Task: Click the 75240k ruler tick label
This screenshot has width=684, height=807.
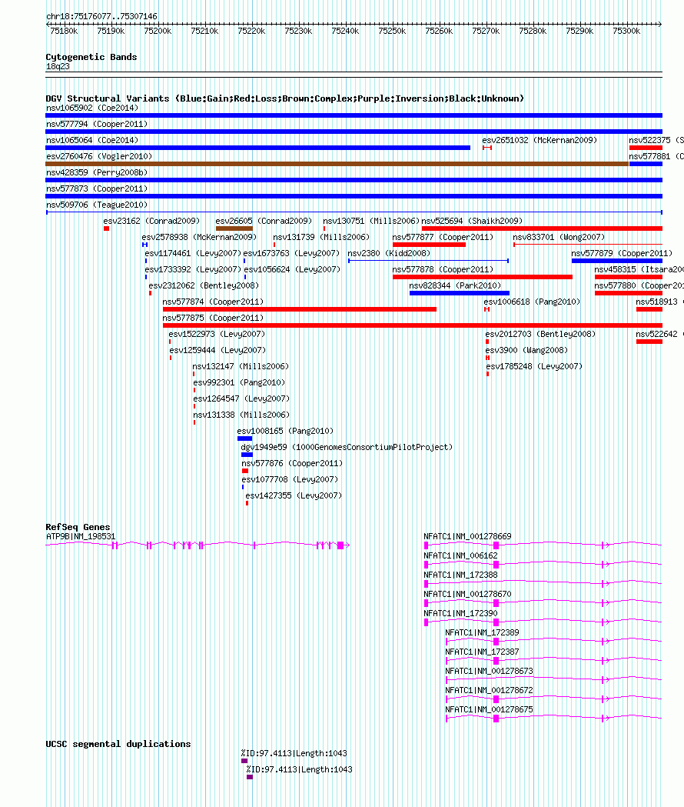Action: 345,31
